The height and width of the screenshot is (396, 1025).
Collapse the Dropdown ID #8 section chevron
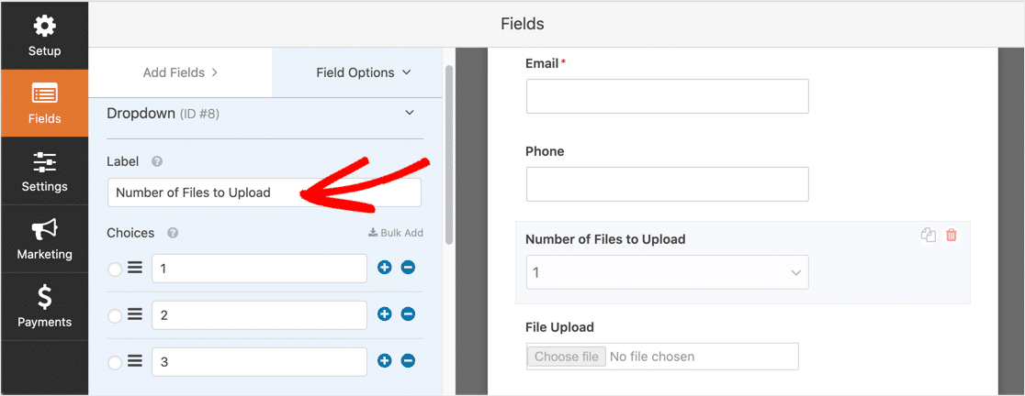(410, 113)
